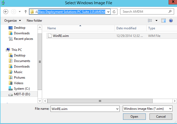
Task: Select Desktop under Favorites
Action: pyautogui.click(x=20, y=28)
